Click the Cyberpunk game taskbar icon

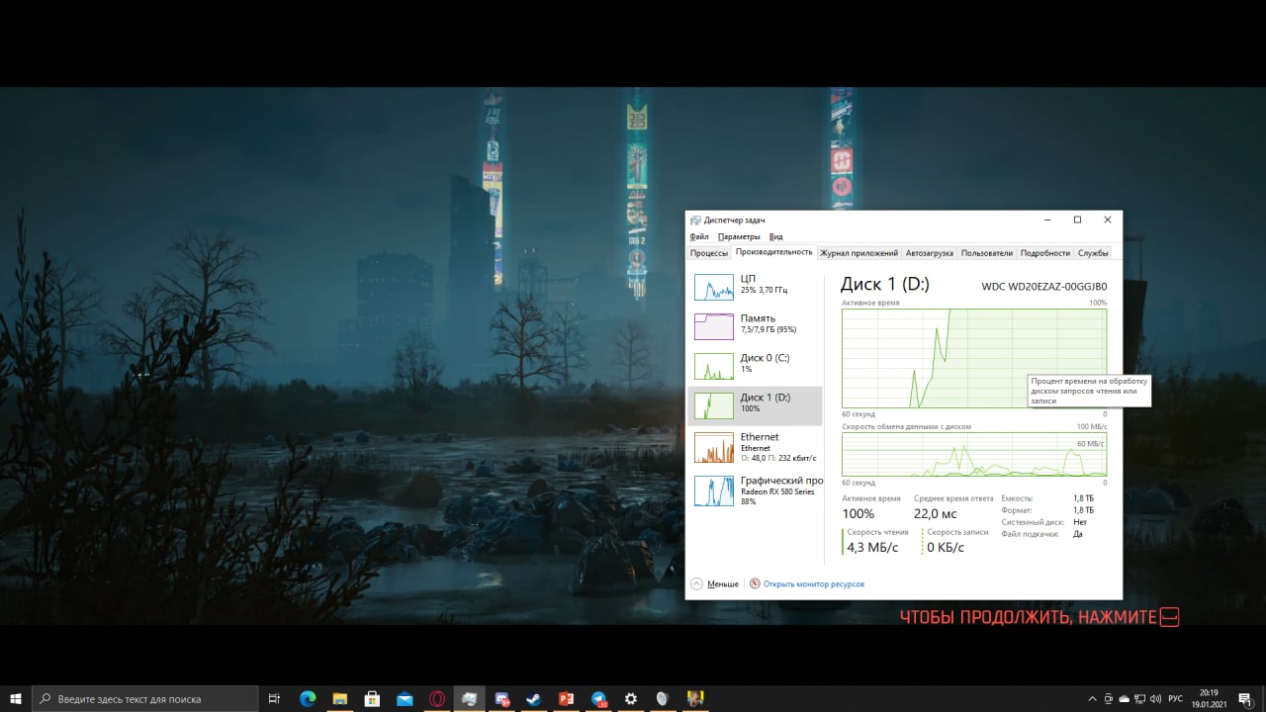(695, 698)
